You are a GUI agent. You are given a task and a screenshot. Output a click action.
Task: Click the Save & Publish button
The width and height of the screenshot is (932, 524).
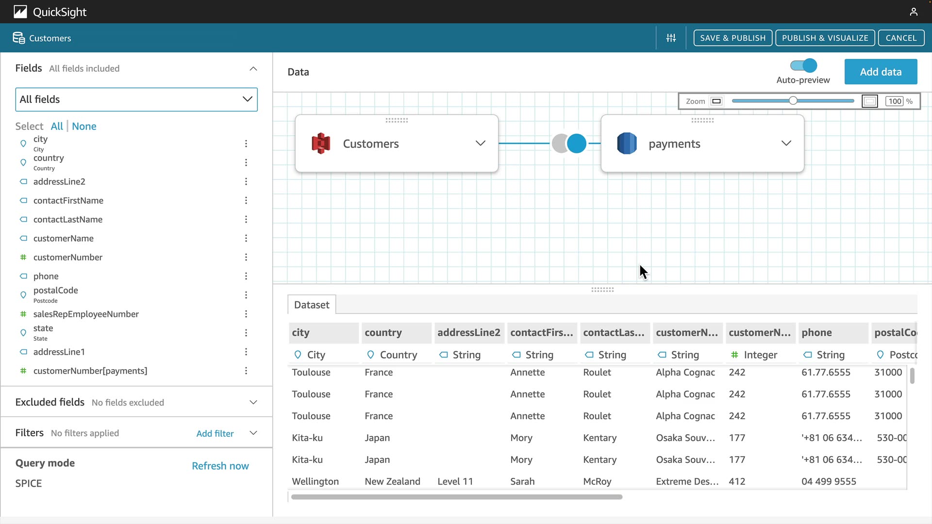click(x=732, y=38)
